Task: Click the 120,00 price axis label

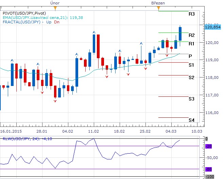Action: 212,43
